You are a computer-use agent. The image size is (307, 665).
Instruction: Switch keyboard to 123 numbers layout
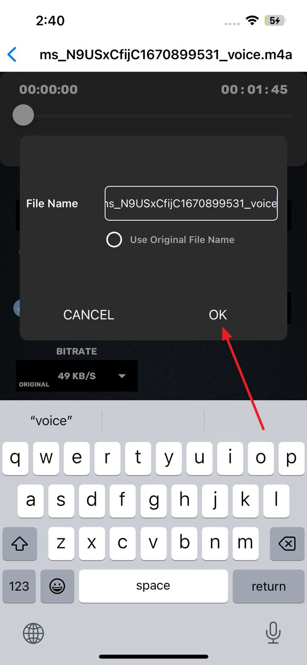coord(19,586)
